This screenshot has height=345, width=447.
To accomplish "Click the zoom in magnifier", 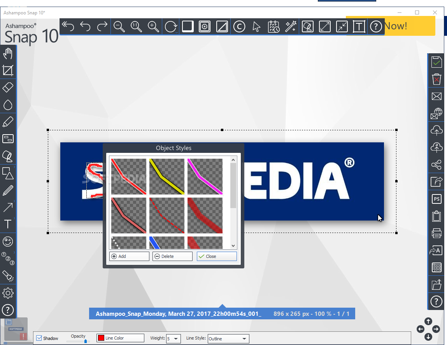I will [153, 26].
